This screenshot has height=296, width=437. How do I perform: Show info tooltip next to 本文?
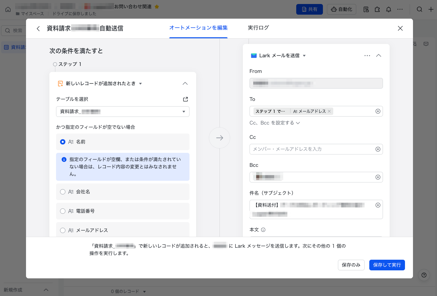coord(263,230)
